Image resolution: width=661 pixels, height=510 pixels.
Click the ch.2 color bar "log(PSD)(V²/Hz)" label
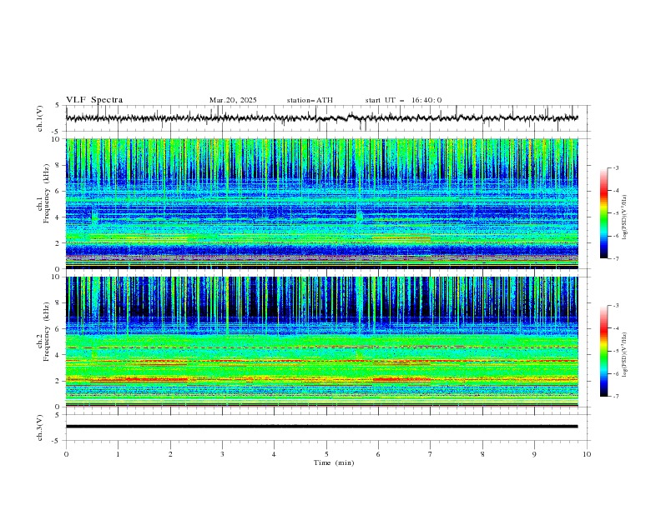625,355
